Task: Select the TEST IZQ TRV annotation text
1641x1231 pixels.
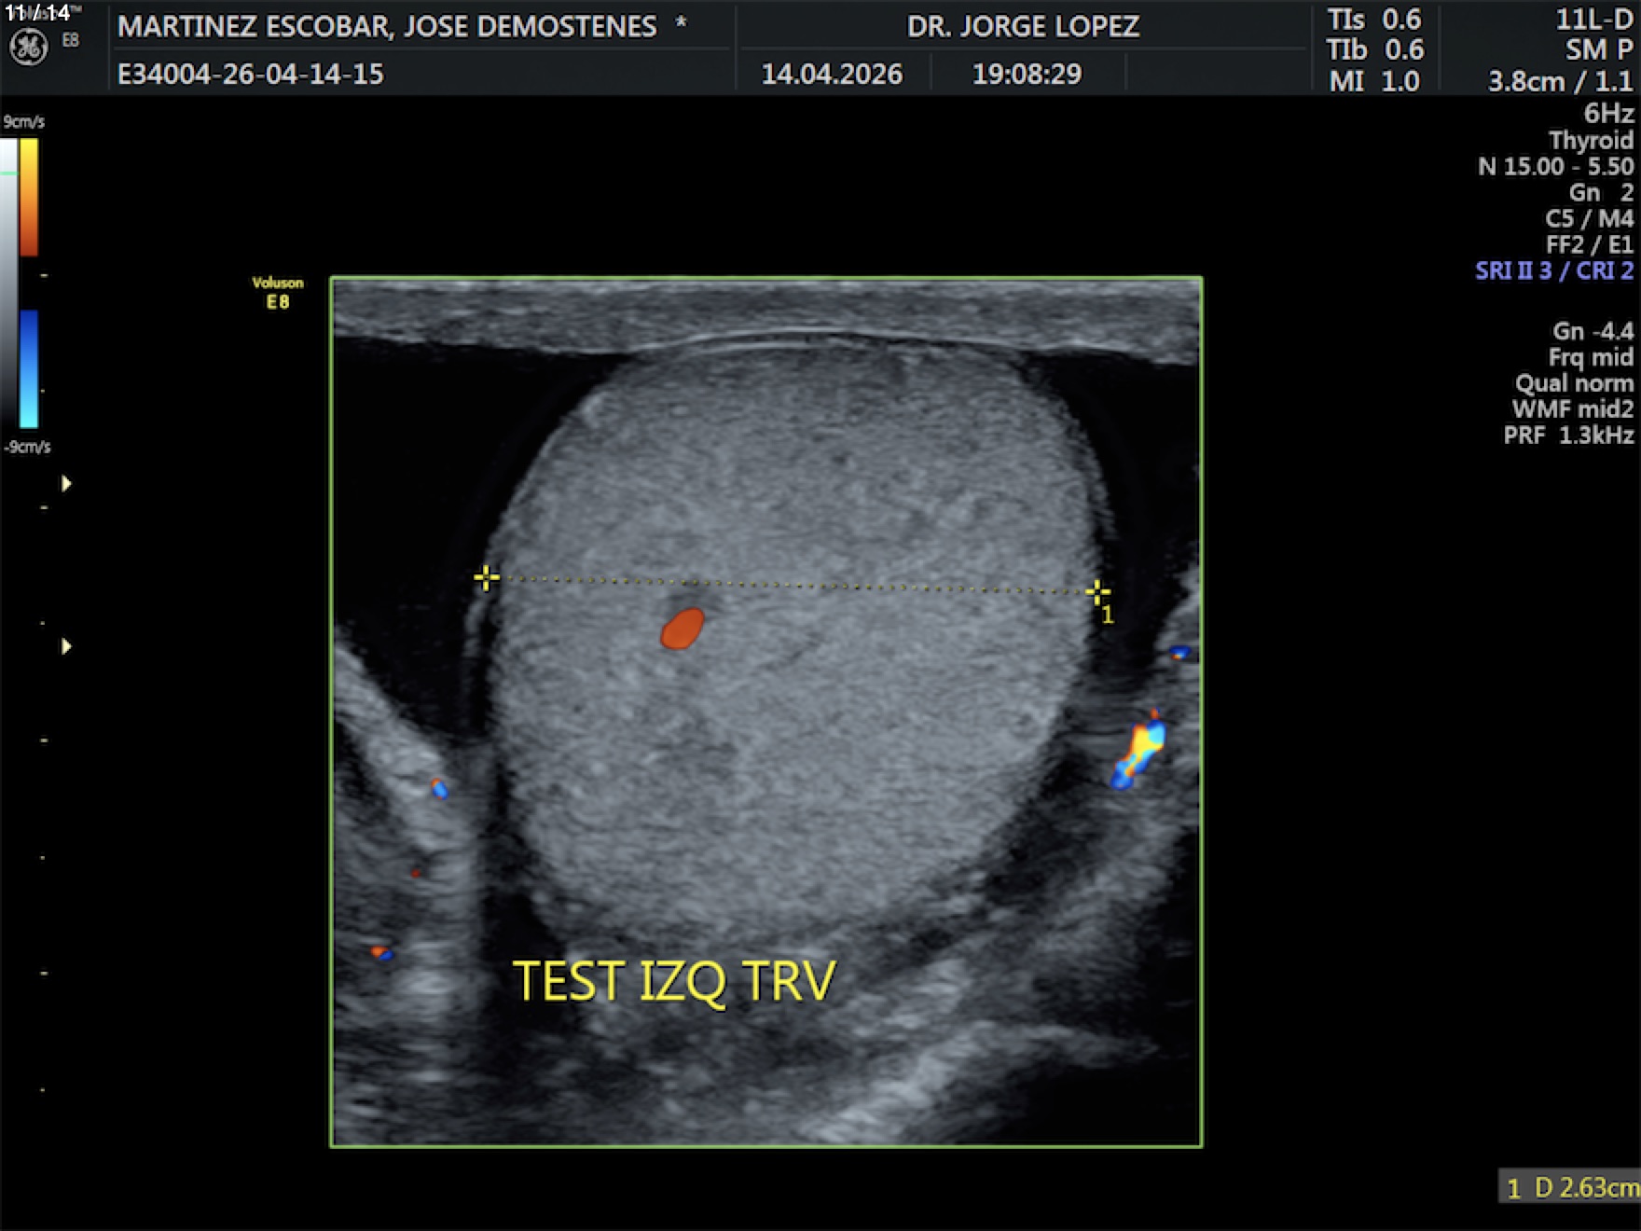Action: pos(674,981)
